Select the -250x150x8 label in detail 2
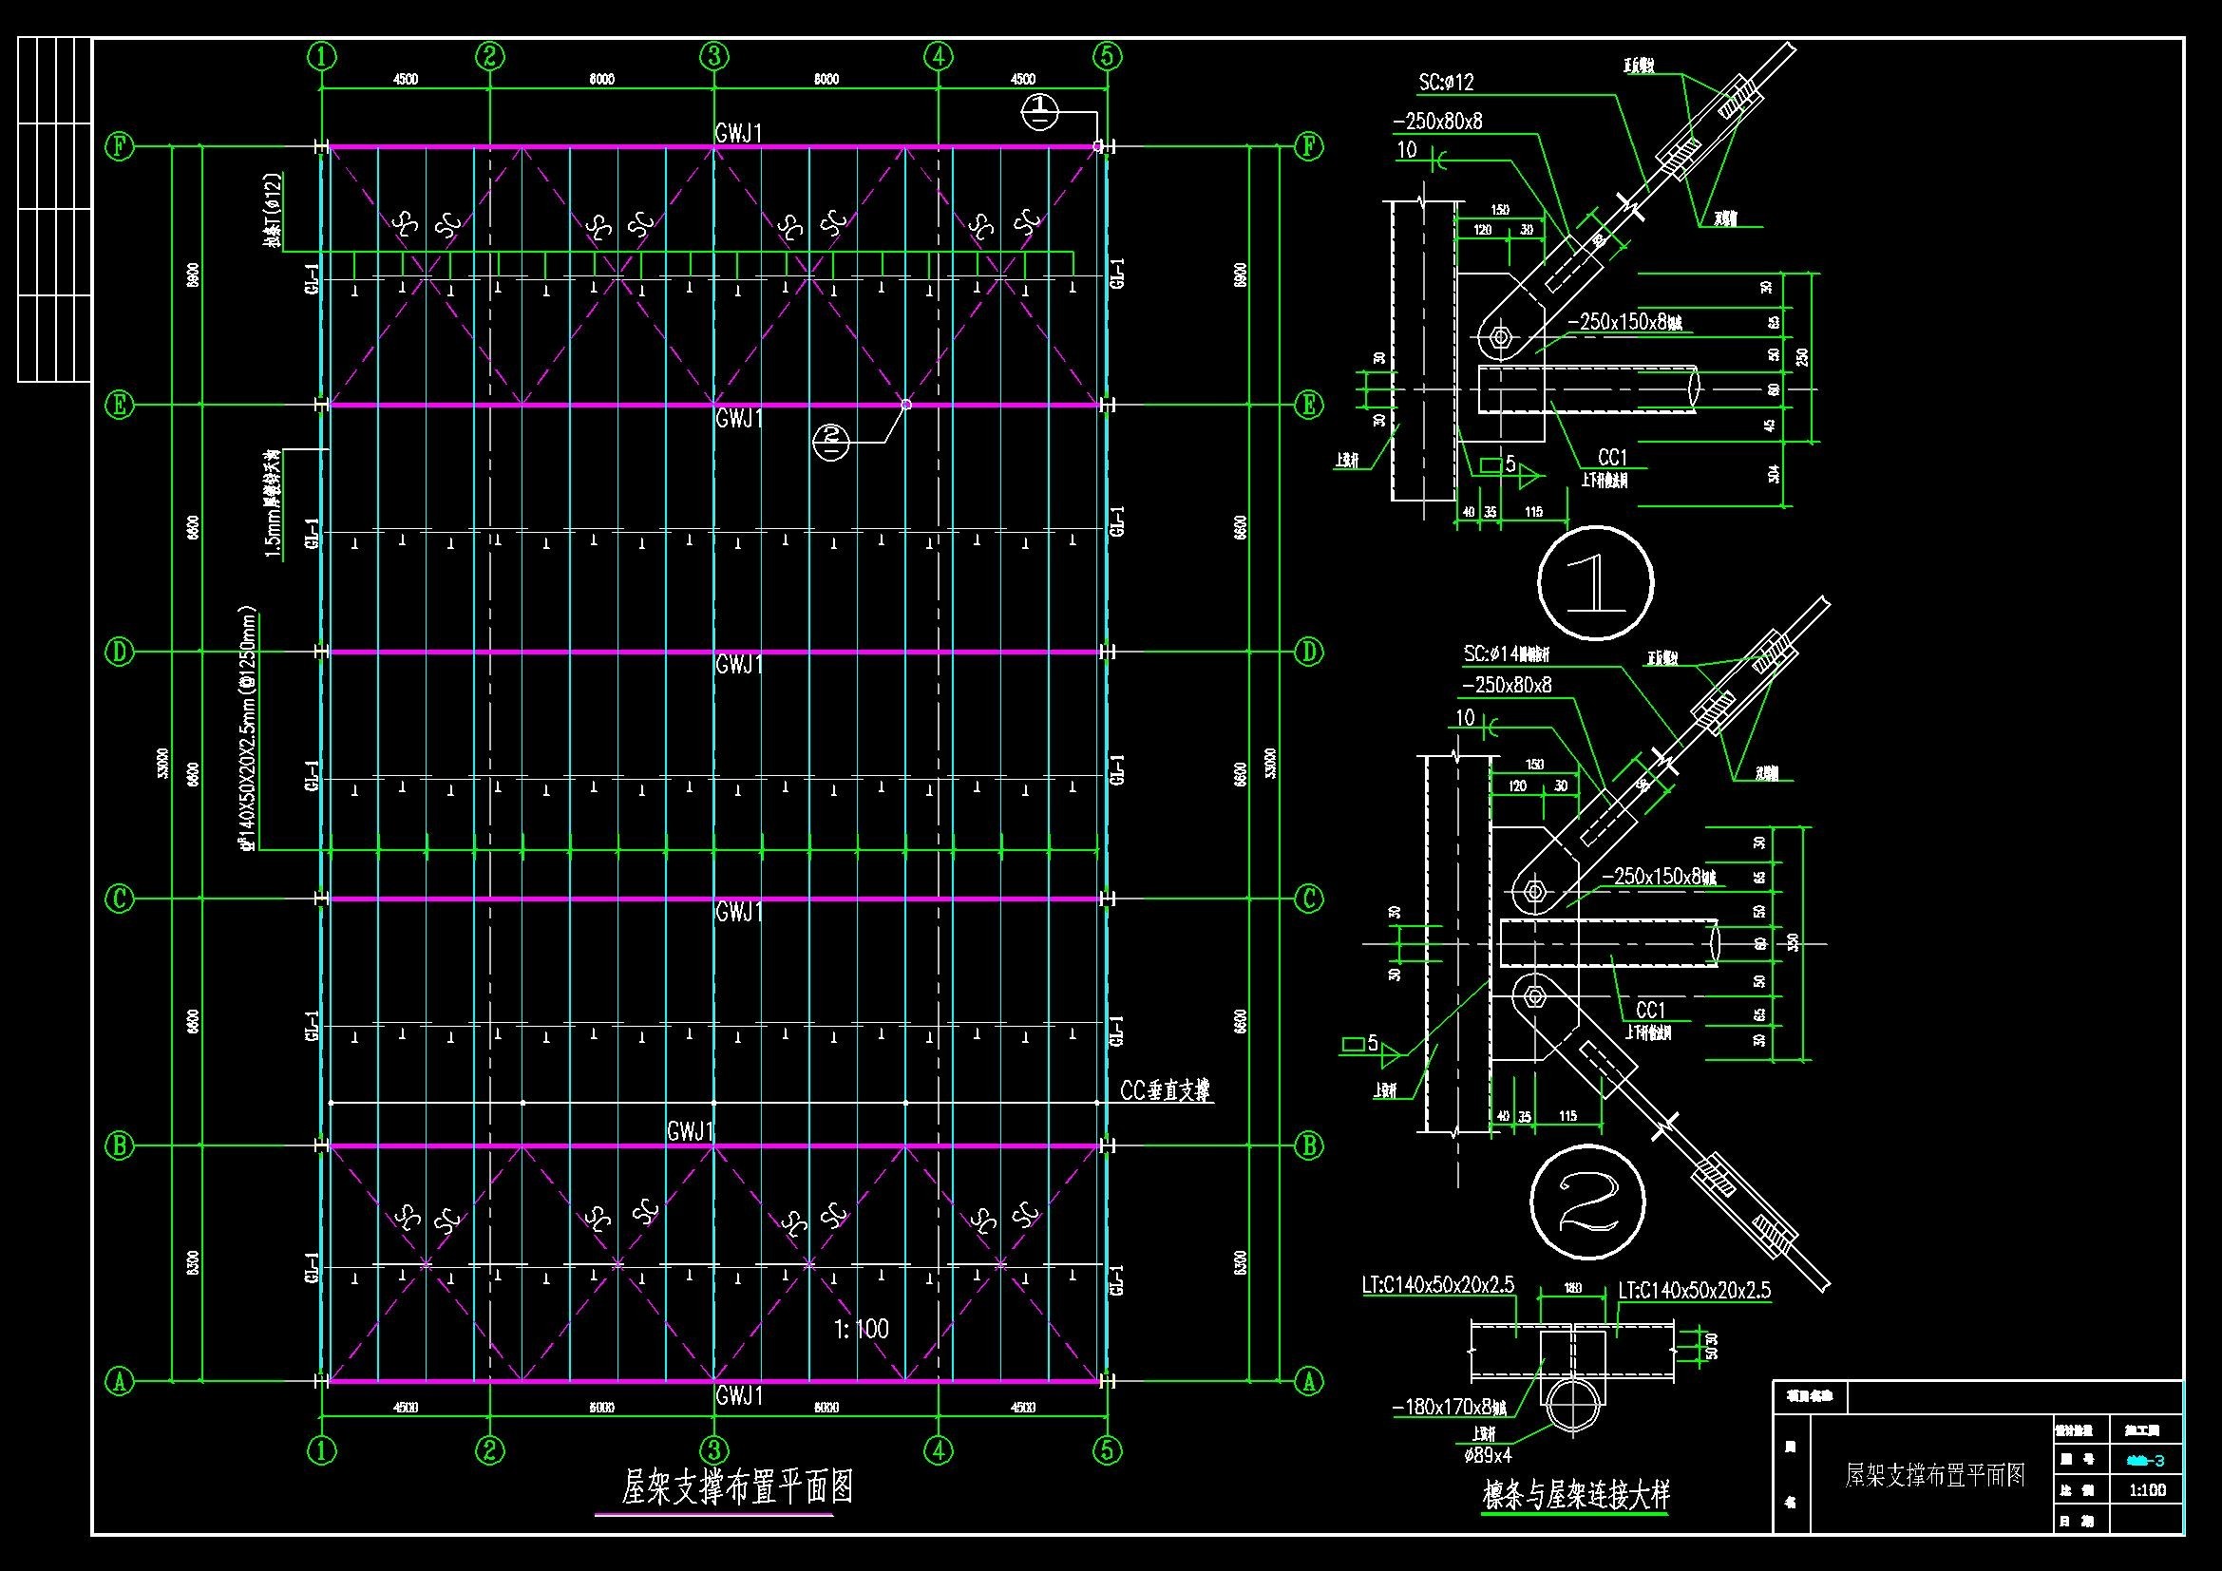 [x=1659, y=877]
